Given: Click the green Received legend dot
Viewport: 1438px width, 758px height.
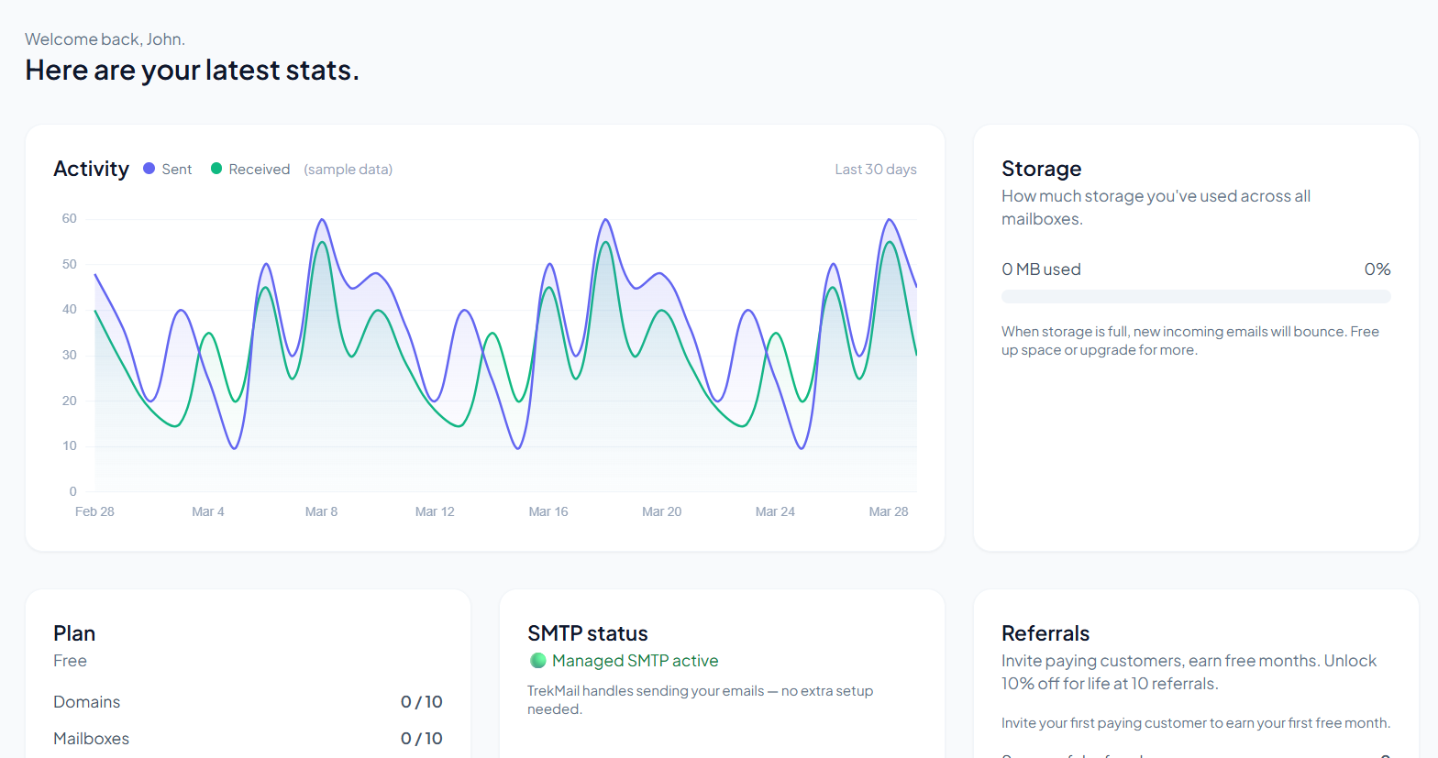Looking at the screenshot, I should coord(216,169).
